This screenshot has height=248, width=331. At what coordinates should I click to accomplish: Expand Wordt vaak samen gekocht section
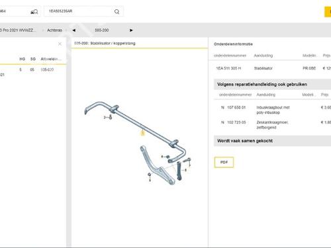[x=272, y=141]
